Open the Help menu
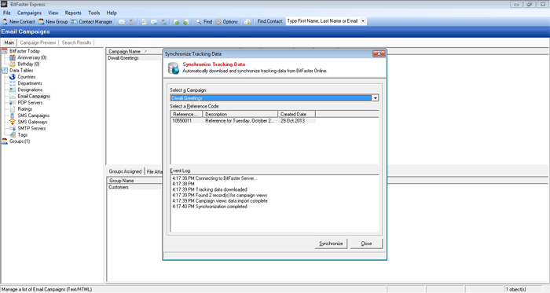Image resolution: width=550 pixels, height=293 pixels. tap(112, 13)
